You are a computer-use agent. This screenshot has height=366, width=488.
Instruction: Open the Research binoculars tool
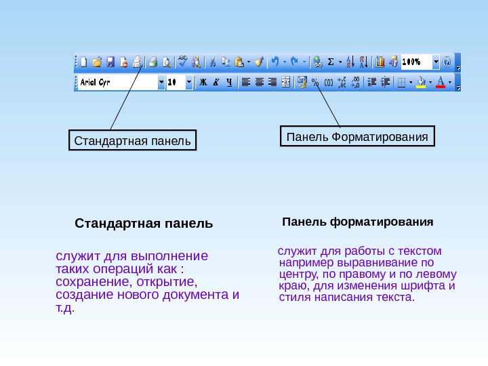coord(196,62)
